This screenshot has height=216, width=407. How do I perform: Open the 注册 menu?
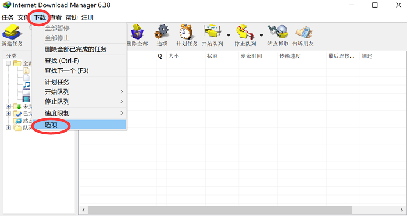coord(87,17)
